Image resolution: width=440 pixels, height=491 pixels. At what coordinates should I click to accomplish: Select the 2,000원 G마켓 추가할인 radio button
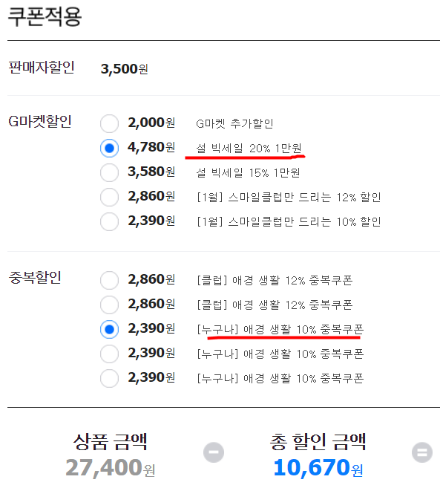pyautogui.click(x=109, y=123)
